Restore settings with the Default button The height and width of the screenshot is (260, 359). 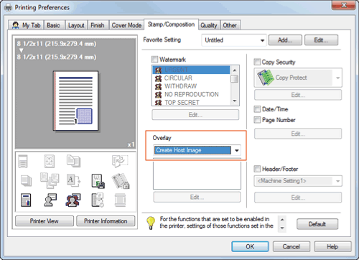click(317, 224)
